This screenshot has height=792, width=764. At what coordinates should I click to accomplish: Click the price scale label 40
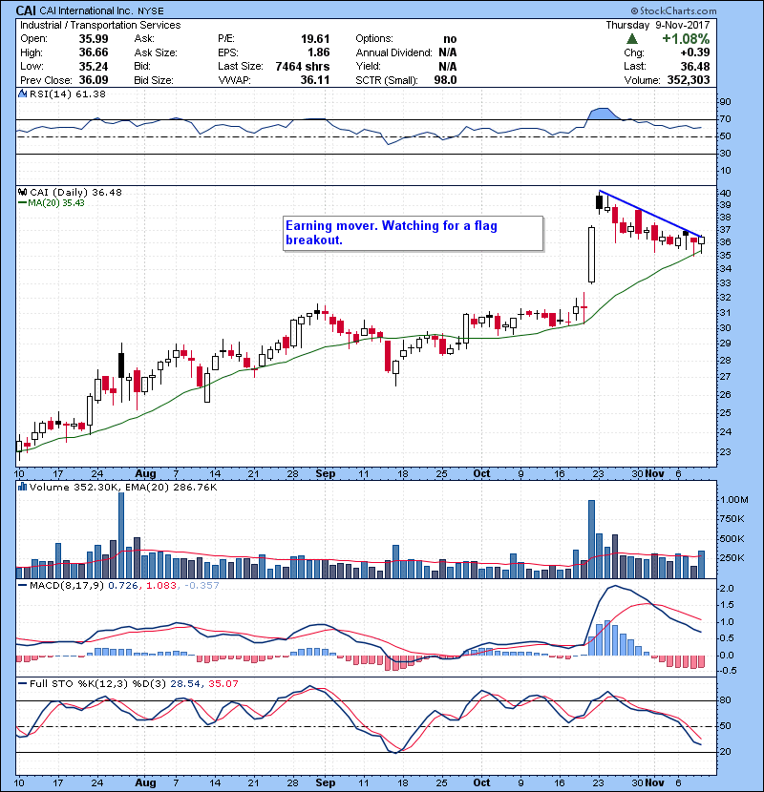(x=725, y=193)
